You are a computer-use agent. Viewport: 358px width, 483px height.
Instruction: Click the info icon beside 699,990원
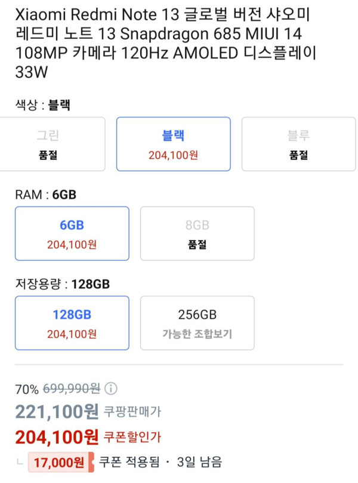click(x=111, y=389)
